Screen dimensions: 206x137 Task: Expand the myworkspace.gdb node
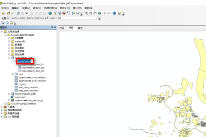coord(9,94)
